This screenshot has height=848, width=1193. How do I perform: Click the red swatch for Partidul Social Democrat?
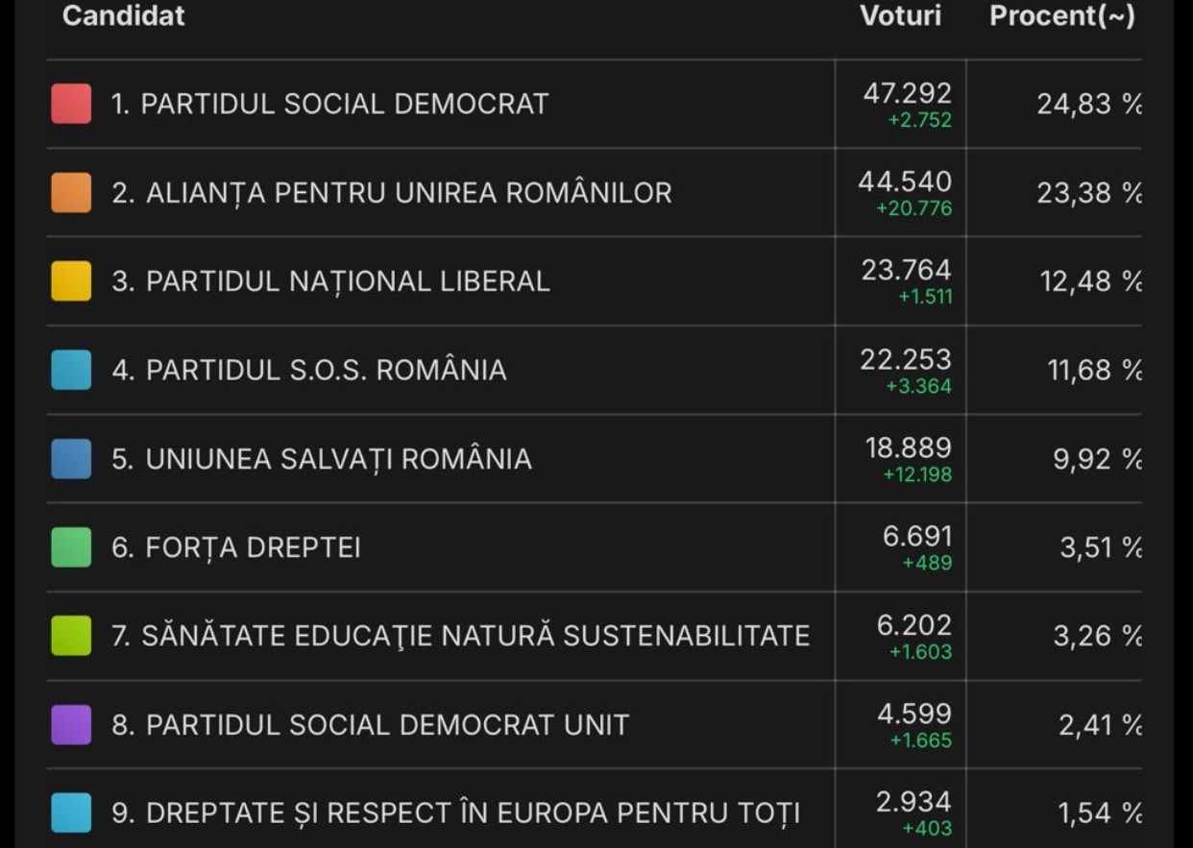tap(71, 104)
